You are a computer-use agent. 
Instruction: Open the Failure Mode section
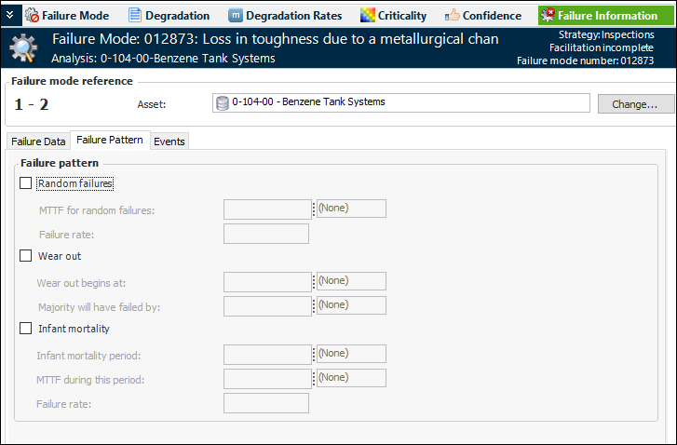(67, 16)
